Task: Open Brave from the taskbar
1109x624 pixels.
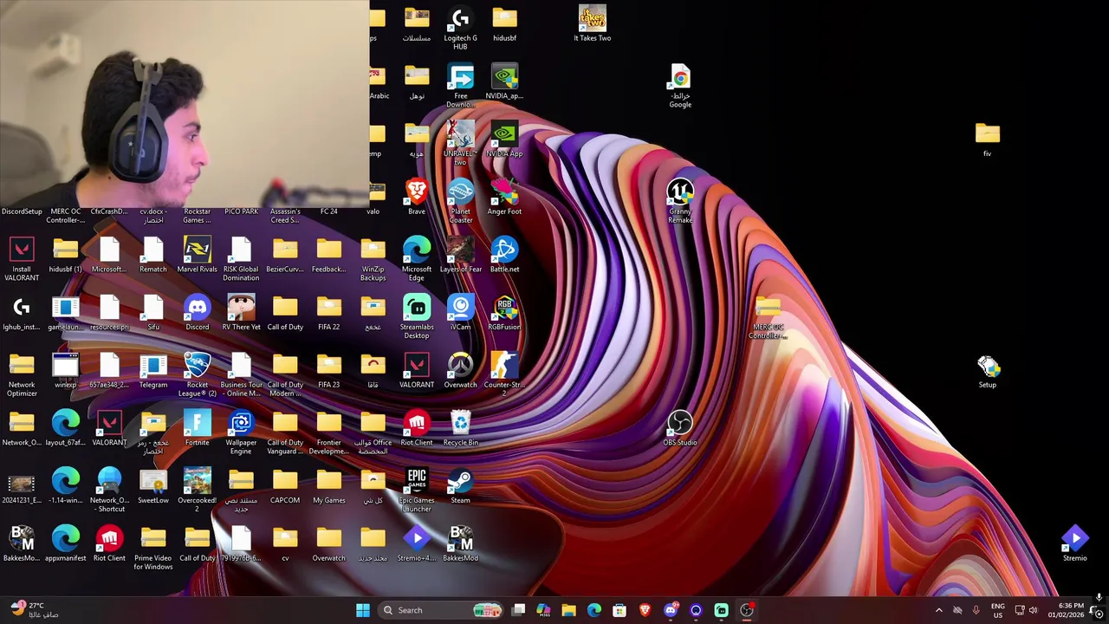Action: tap(645, 610)
